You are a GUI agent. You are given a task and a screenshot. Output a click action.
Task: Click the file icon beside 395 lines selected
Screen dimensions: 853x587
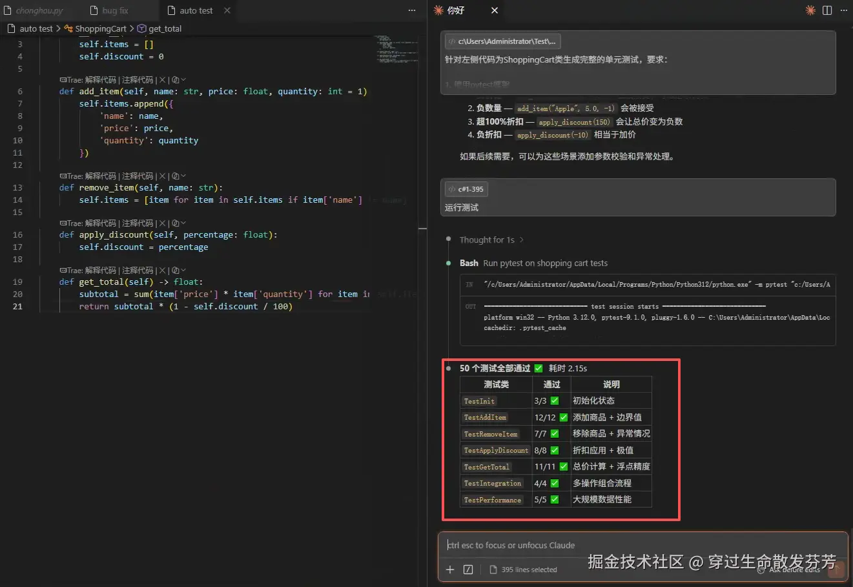coord(493,570)
